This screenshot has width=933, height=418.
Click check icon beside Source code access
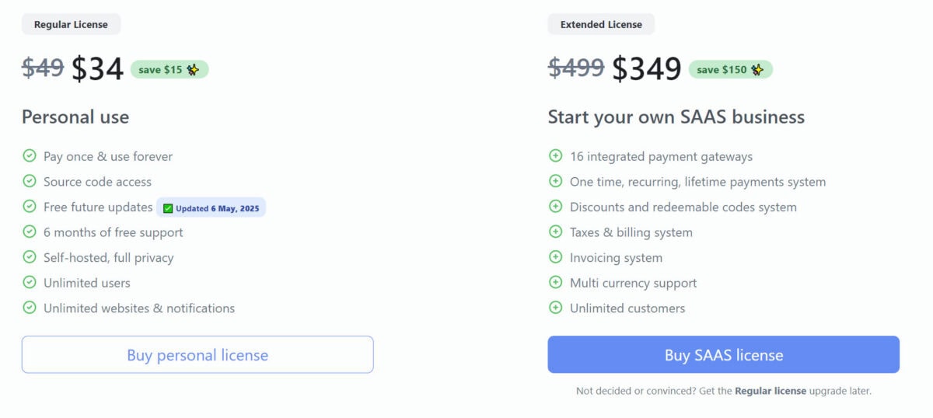30,181
